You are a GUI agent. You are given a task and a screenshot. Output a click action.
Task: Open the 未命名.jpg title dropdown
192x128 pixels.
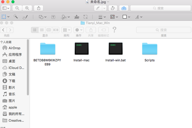pyautogui.click(x=108, y=2)
